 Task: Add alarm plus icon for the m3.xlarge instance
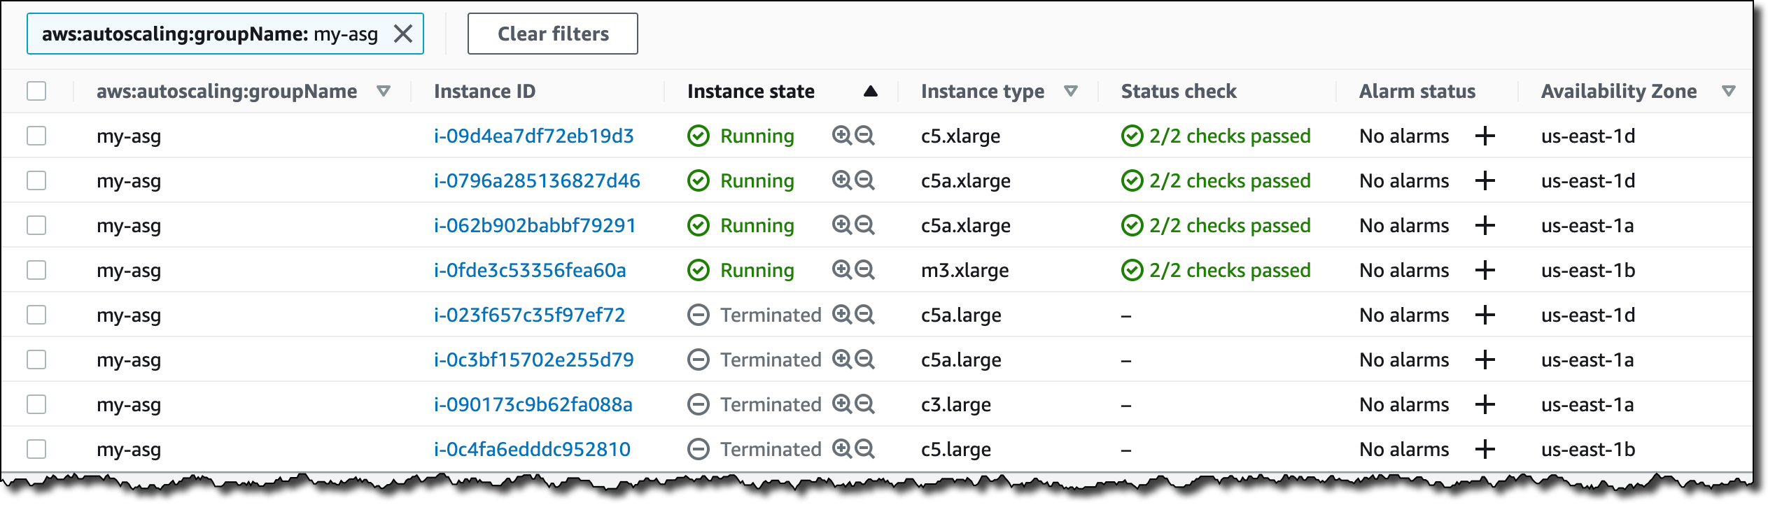[1485, 270]
